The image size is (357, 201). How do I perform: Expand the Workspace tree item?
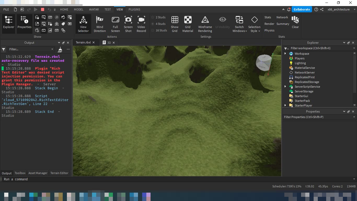tap(285, 53)
